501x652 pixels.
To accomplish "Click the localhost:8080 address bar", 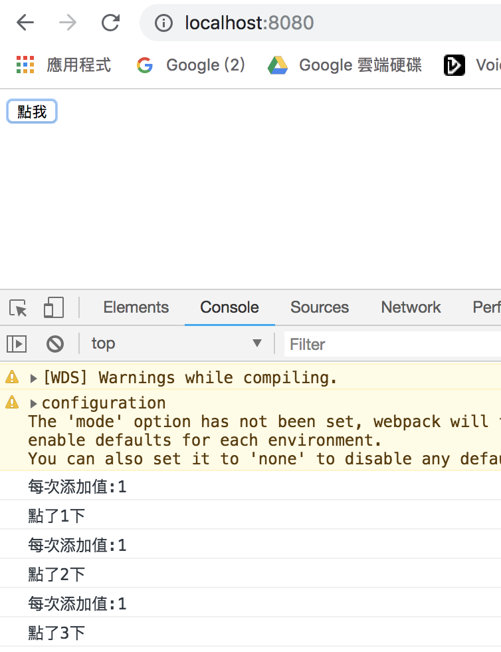I will pyautogui.click(x=320, y=23).
